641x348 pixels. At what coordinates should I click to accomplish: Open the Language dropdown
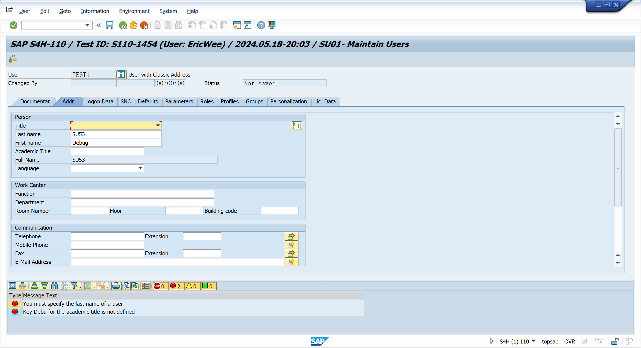tap(140, 168)
